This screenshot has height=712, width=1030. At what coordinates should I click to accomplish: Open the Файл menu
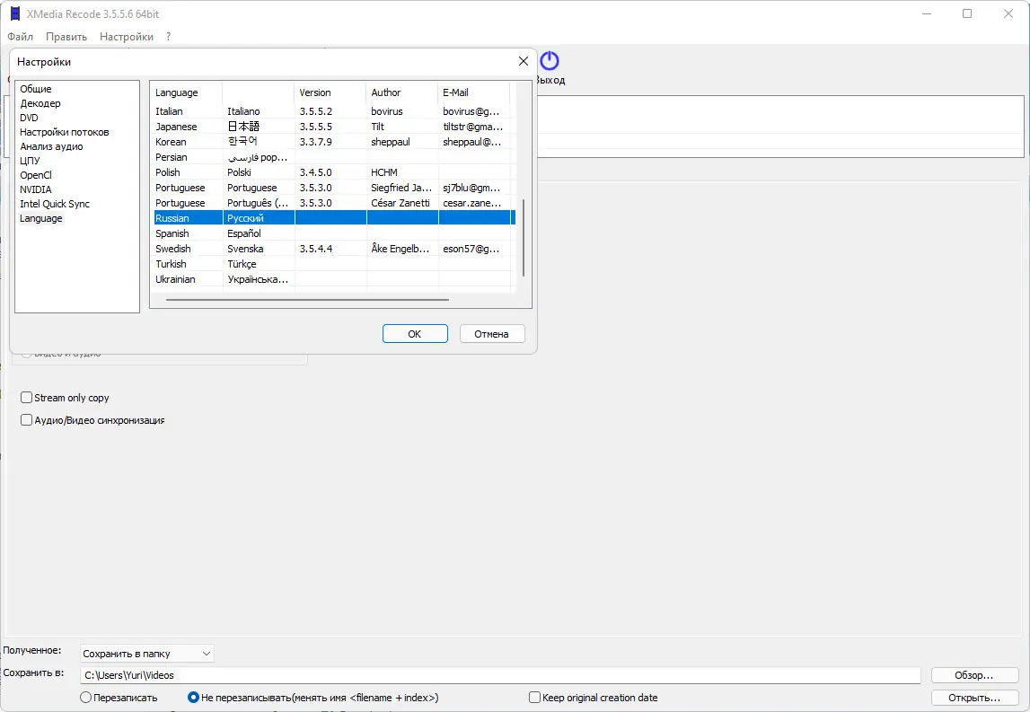click(x=21, y=37)
